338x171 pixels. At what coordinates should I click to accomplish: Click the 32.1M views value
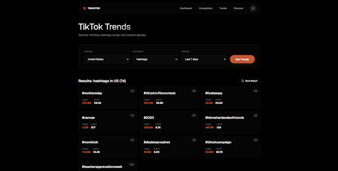209,103
